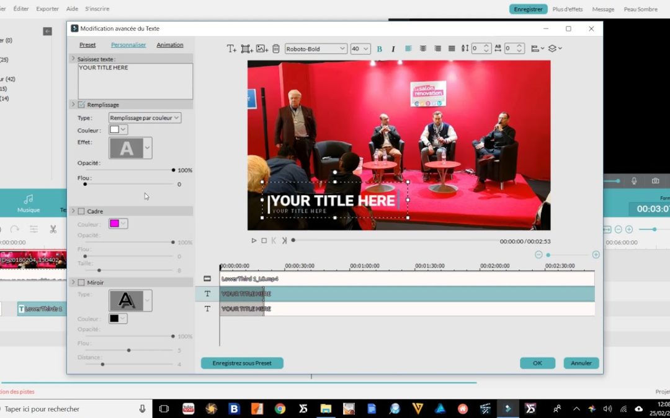
Task: Apply italic formatting to the text
Action: coord(393,48)
